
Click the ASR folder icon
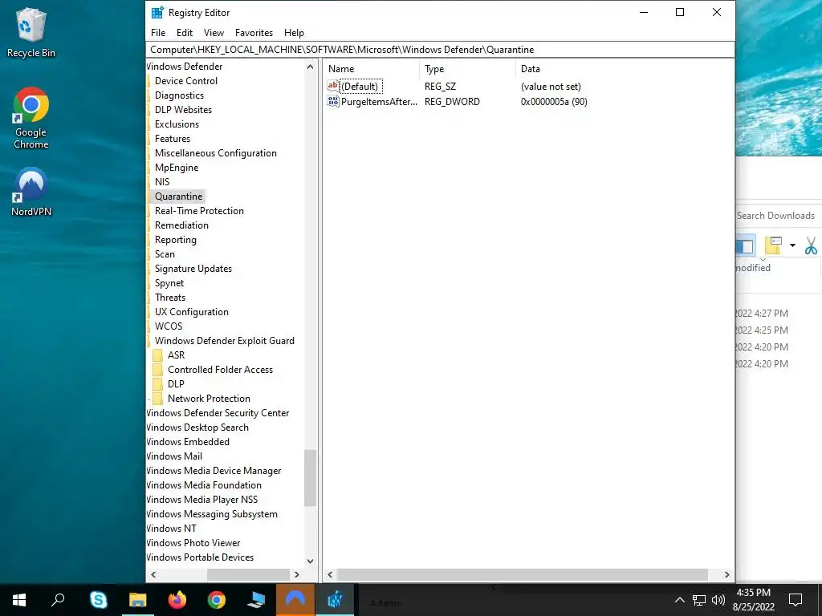157,355
